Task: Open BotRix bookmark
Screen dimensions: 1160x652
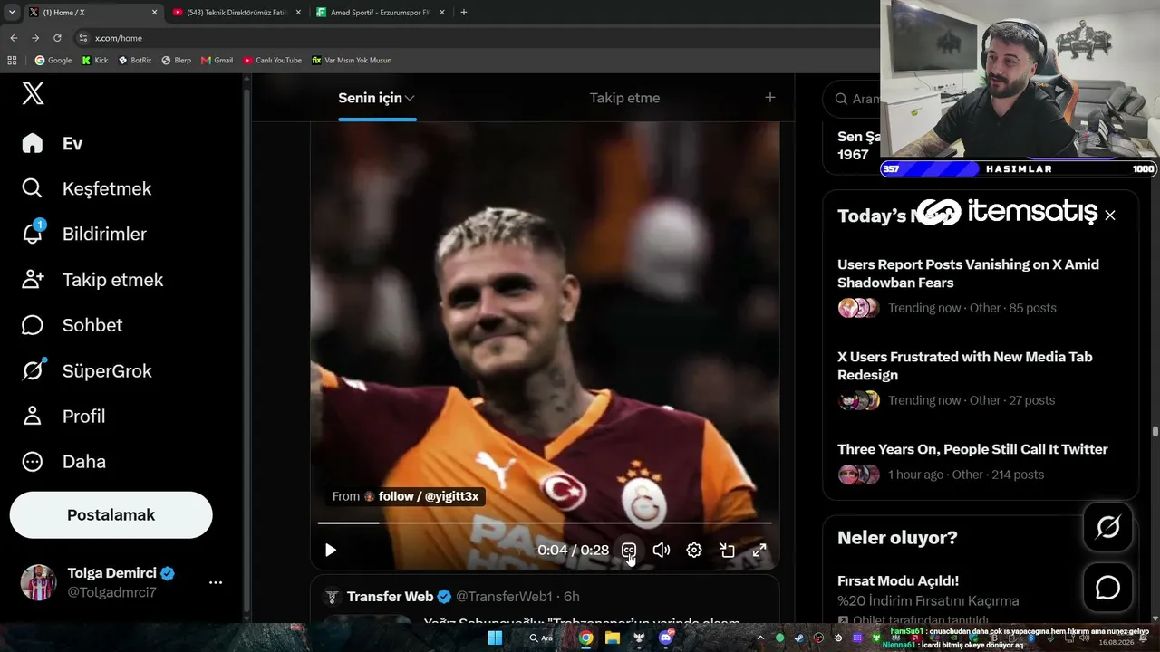Action: 135,60
